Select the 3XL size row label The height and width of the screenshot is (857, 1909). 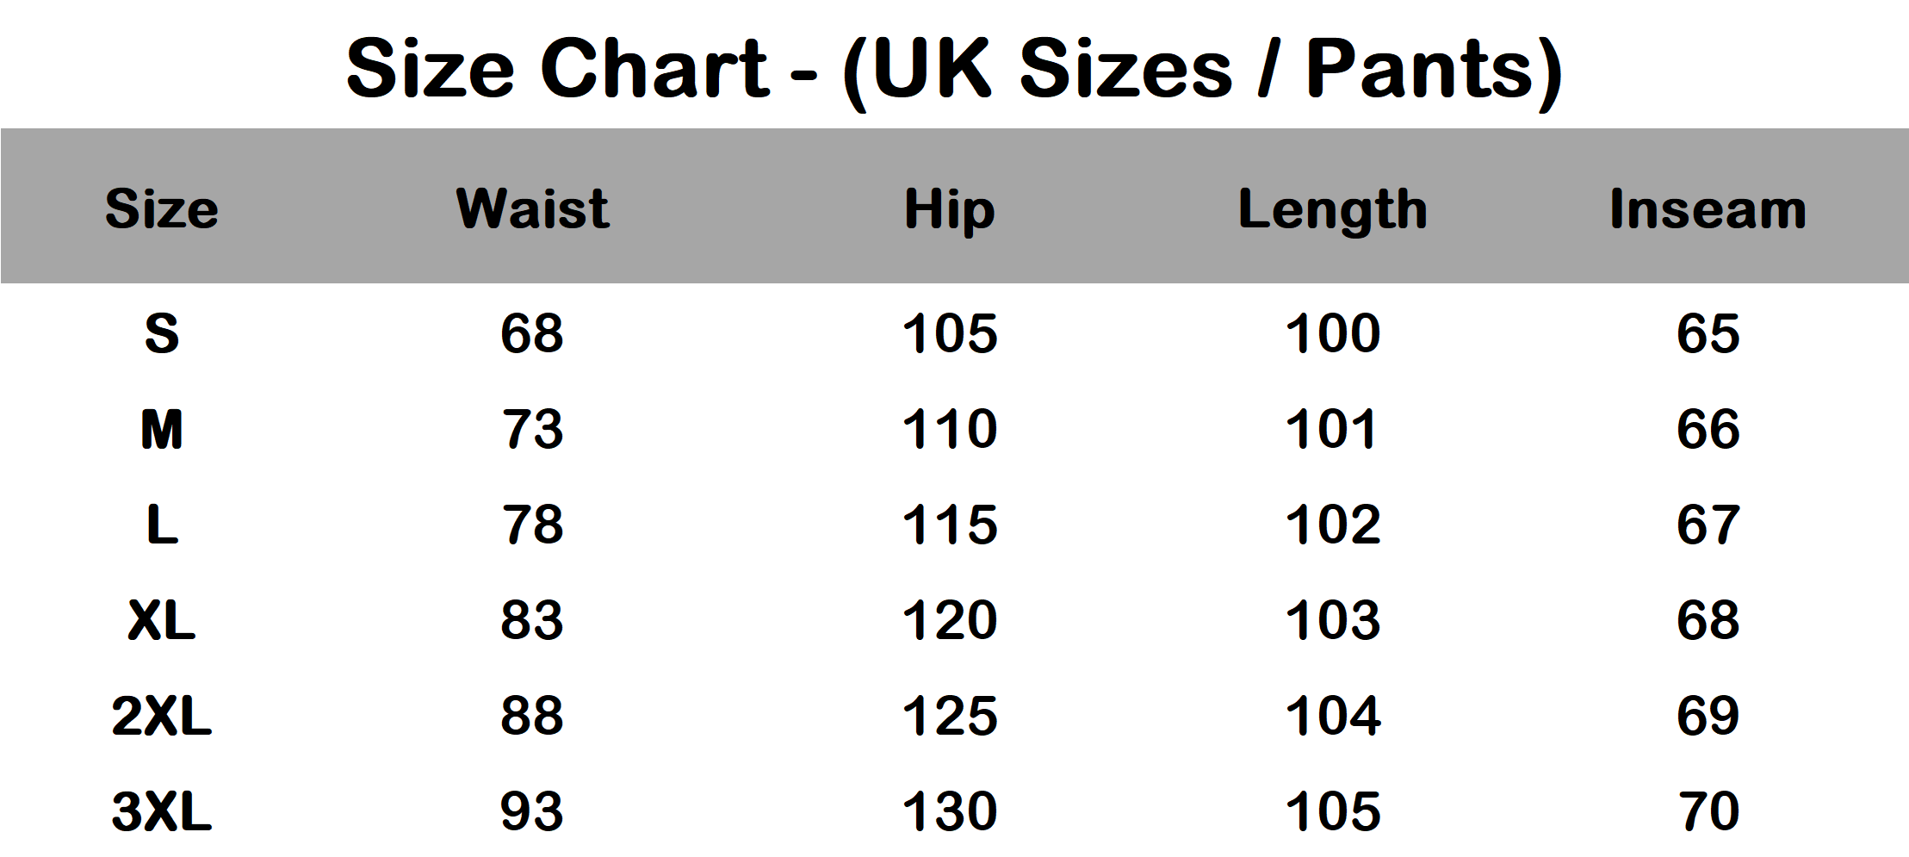(162, 811)
